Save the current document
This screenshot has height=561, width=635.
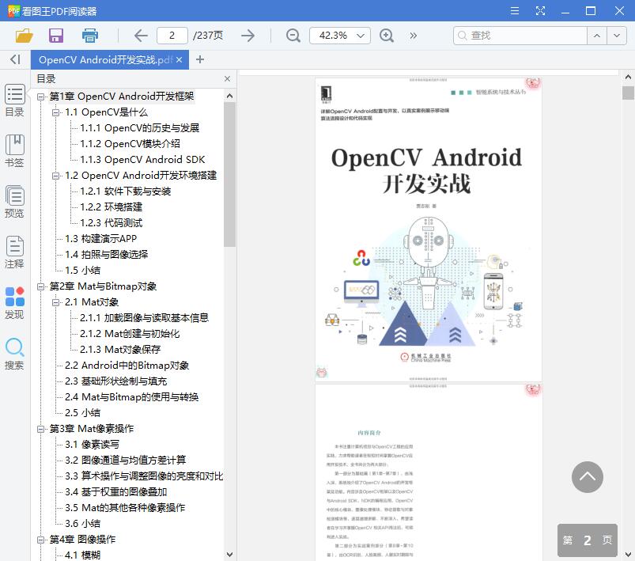pyautogui.click(x=55, y=36)
